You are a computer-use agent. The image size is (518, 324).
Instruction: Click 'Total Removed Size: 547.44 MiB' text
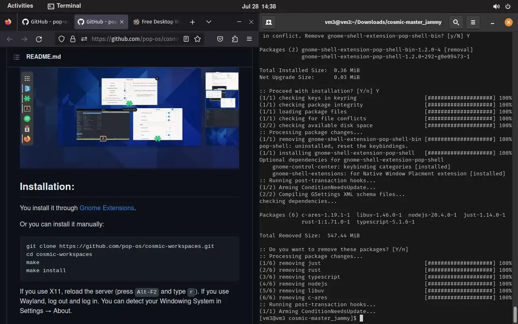click(x=310, y=236)
